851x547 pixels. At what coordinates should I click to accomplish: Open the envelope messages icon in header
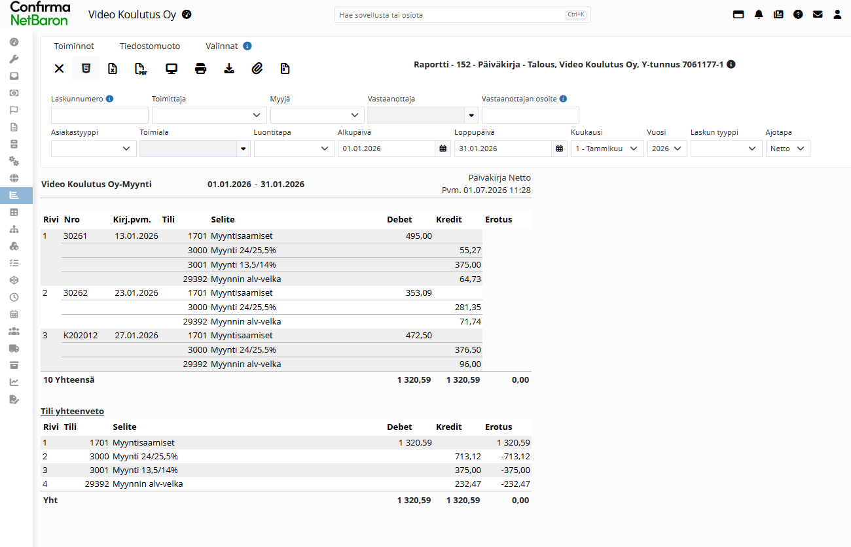[818, 14]
